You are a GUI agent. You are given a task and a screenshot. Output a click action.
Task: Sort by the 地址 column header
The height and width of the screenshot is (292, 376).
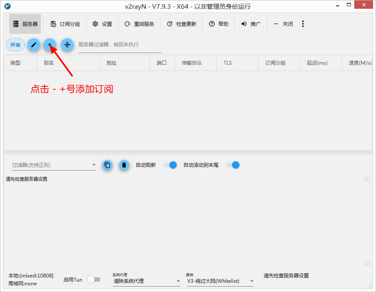[x=124, y=63]
